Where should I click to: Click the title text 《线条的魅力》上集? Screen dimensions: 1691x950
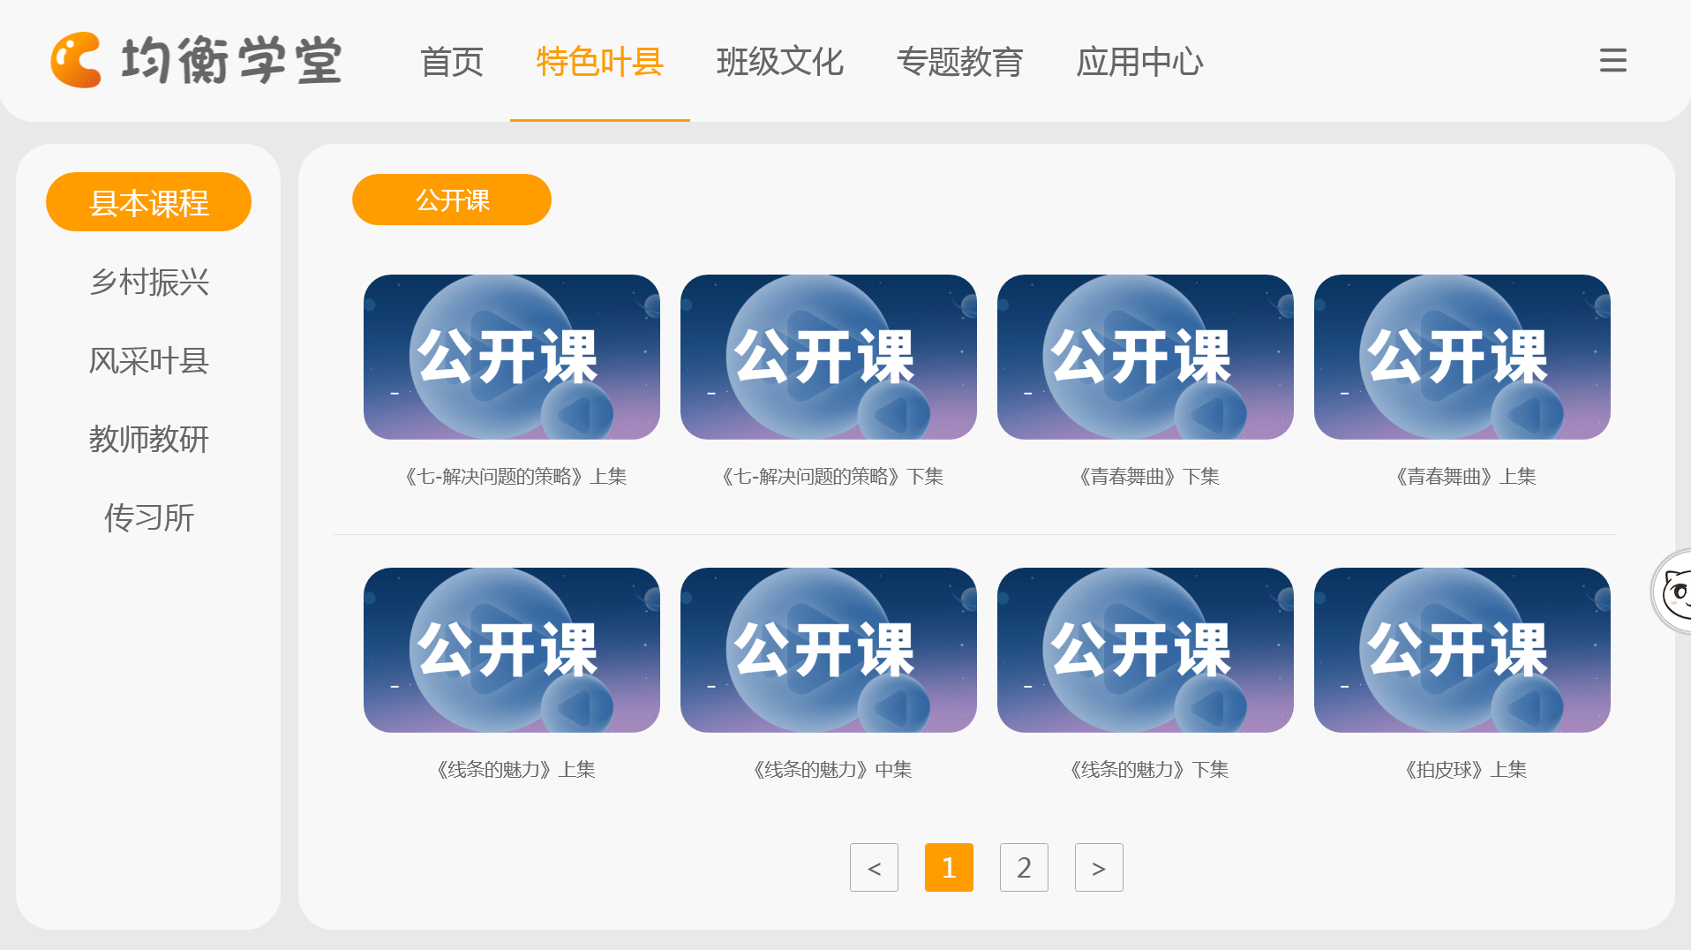point(514,770)
